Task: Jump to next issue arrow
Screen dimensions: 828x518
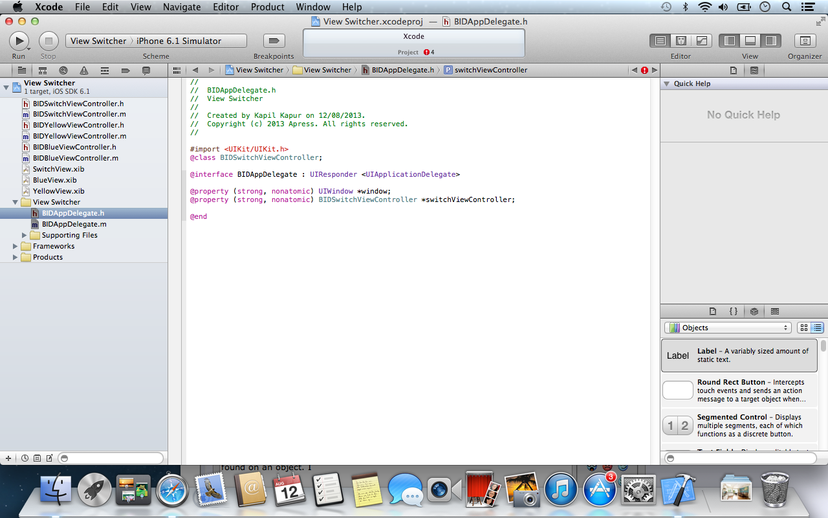Action: (655, 70)
